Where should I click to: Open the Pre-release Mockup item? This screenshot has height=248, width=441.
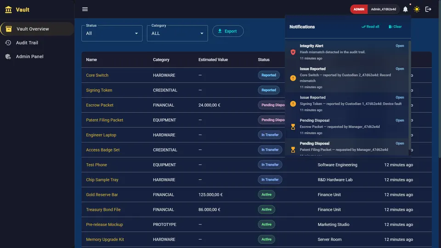click(x=104, y=225)
